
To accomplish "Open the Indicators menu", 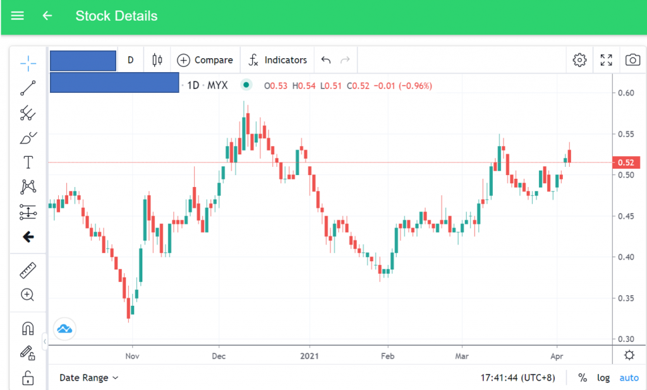I will point(277,60).
